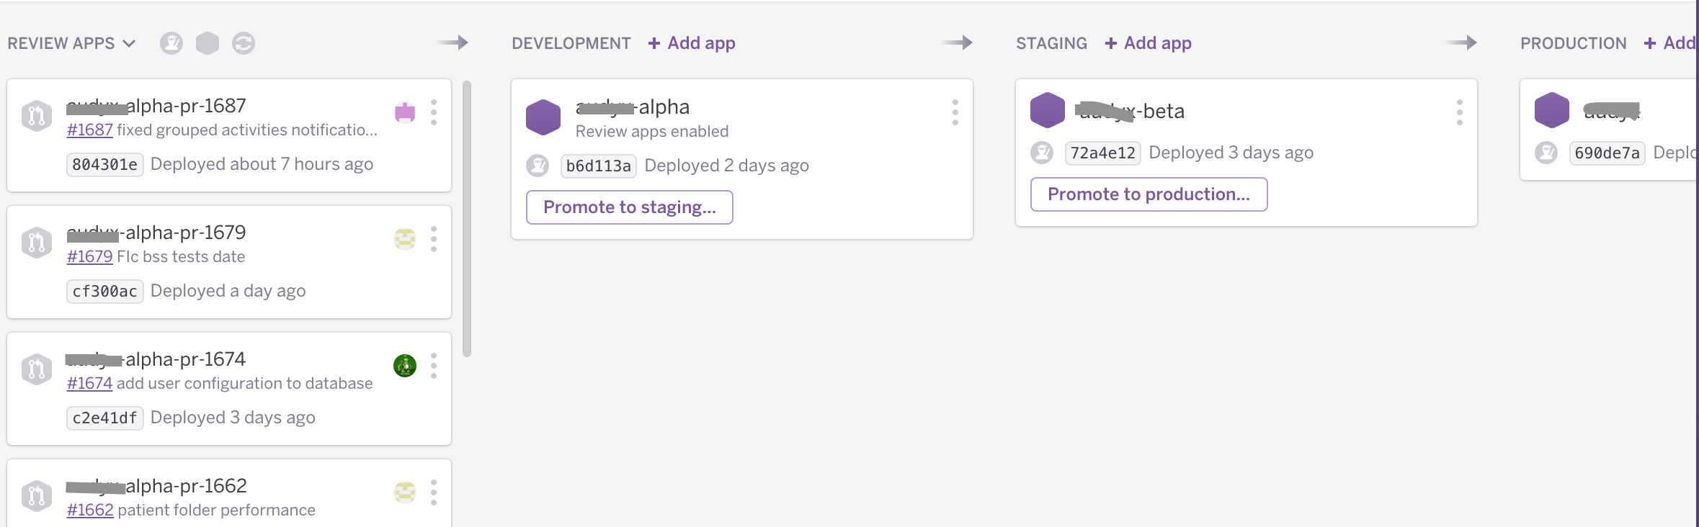Open the overflow menu on the alpha development card
Viewport: 1699px width, 527px height.
[955, 112]
